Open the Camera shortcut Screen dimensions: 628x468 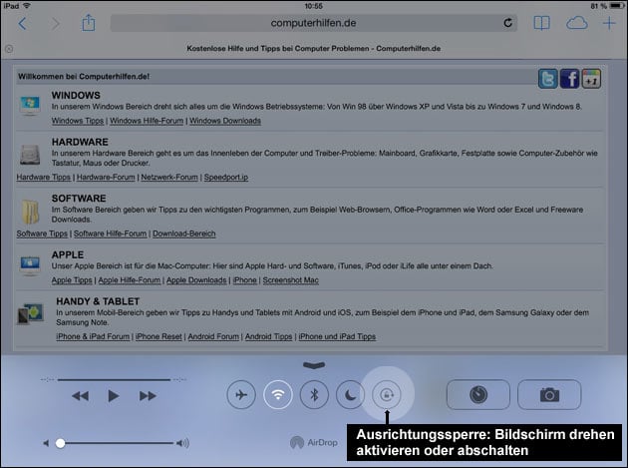[549, 395]
